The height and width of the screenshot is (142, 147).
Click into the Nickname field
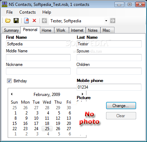pos(38,71)
